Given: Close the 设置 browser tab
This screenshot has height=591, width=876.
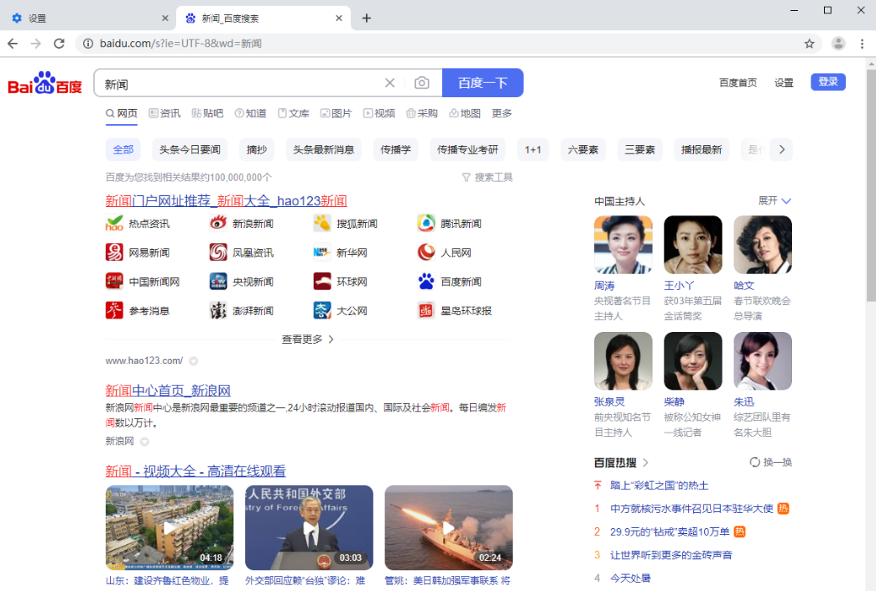Looking at the screenshot, I should click(164, 18).
